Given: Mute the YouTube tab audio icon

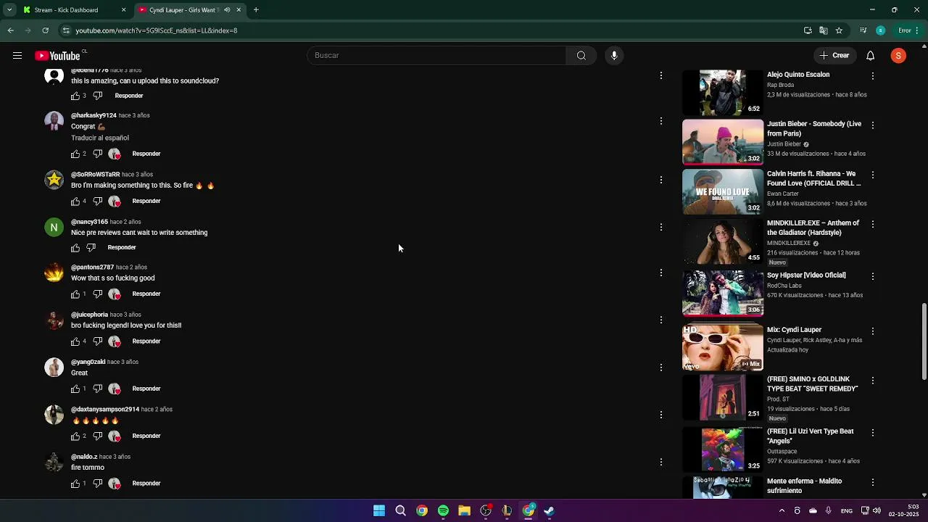Looking at the screenshot, I should (x=227, y=10).
